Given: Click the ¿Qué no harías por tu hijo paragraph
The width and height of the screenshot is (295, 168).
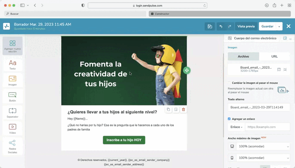Looking at the screenshot, I should coord(120,127).
